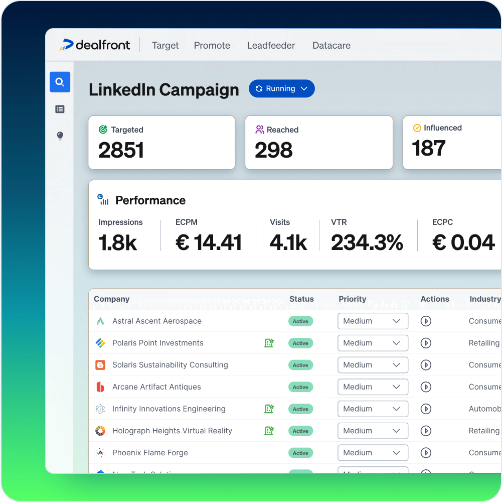Click the Active badge for Arcane Artifact Antiques

pyautogui.click(x=300, y=387)
